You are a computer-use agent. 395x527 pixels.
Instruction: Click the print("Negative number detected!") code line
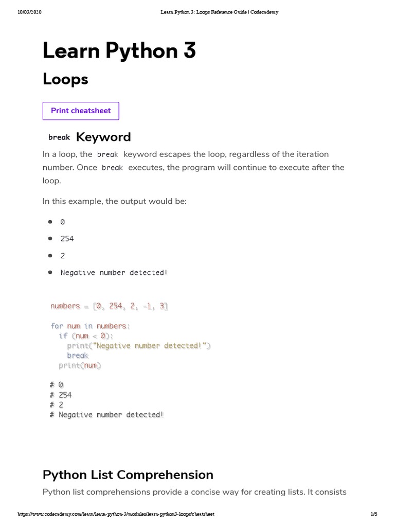pyautogui.click(x=139, y=346)
